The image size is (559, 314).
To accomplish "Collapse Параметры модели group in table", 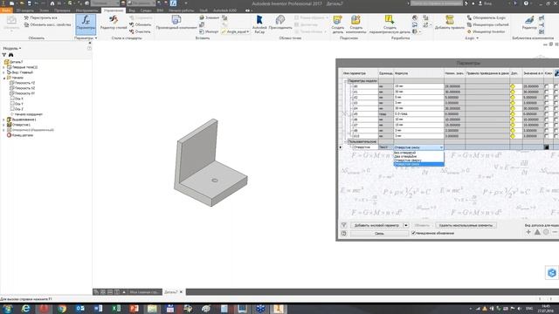I will click(346, 81).
